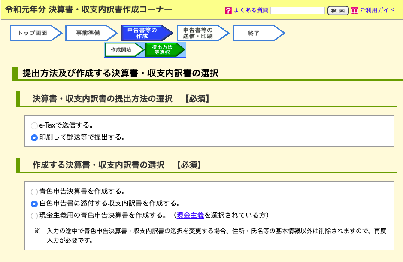
Task: Click the red book guide icon
Action: (x=355, y=11)
